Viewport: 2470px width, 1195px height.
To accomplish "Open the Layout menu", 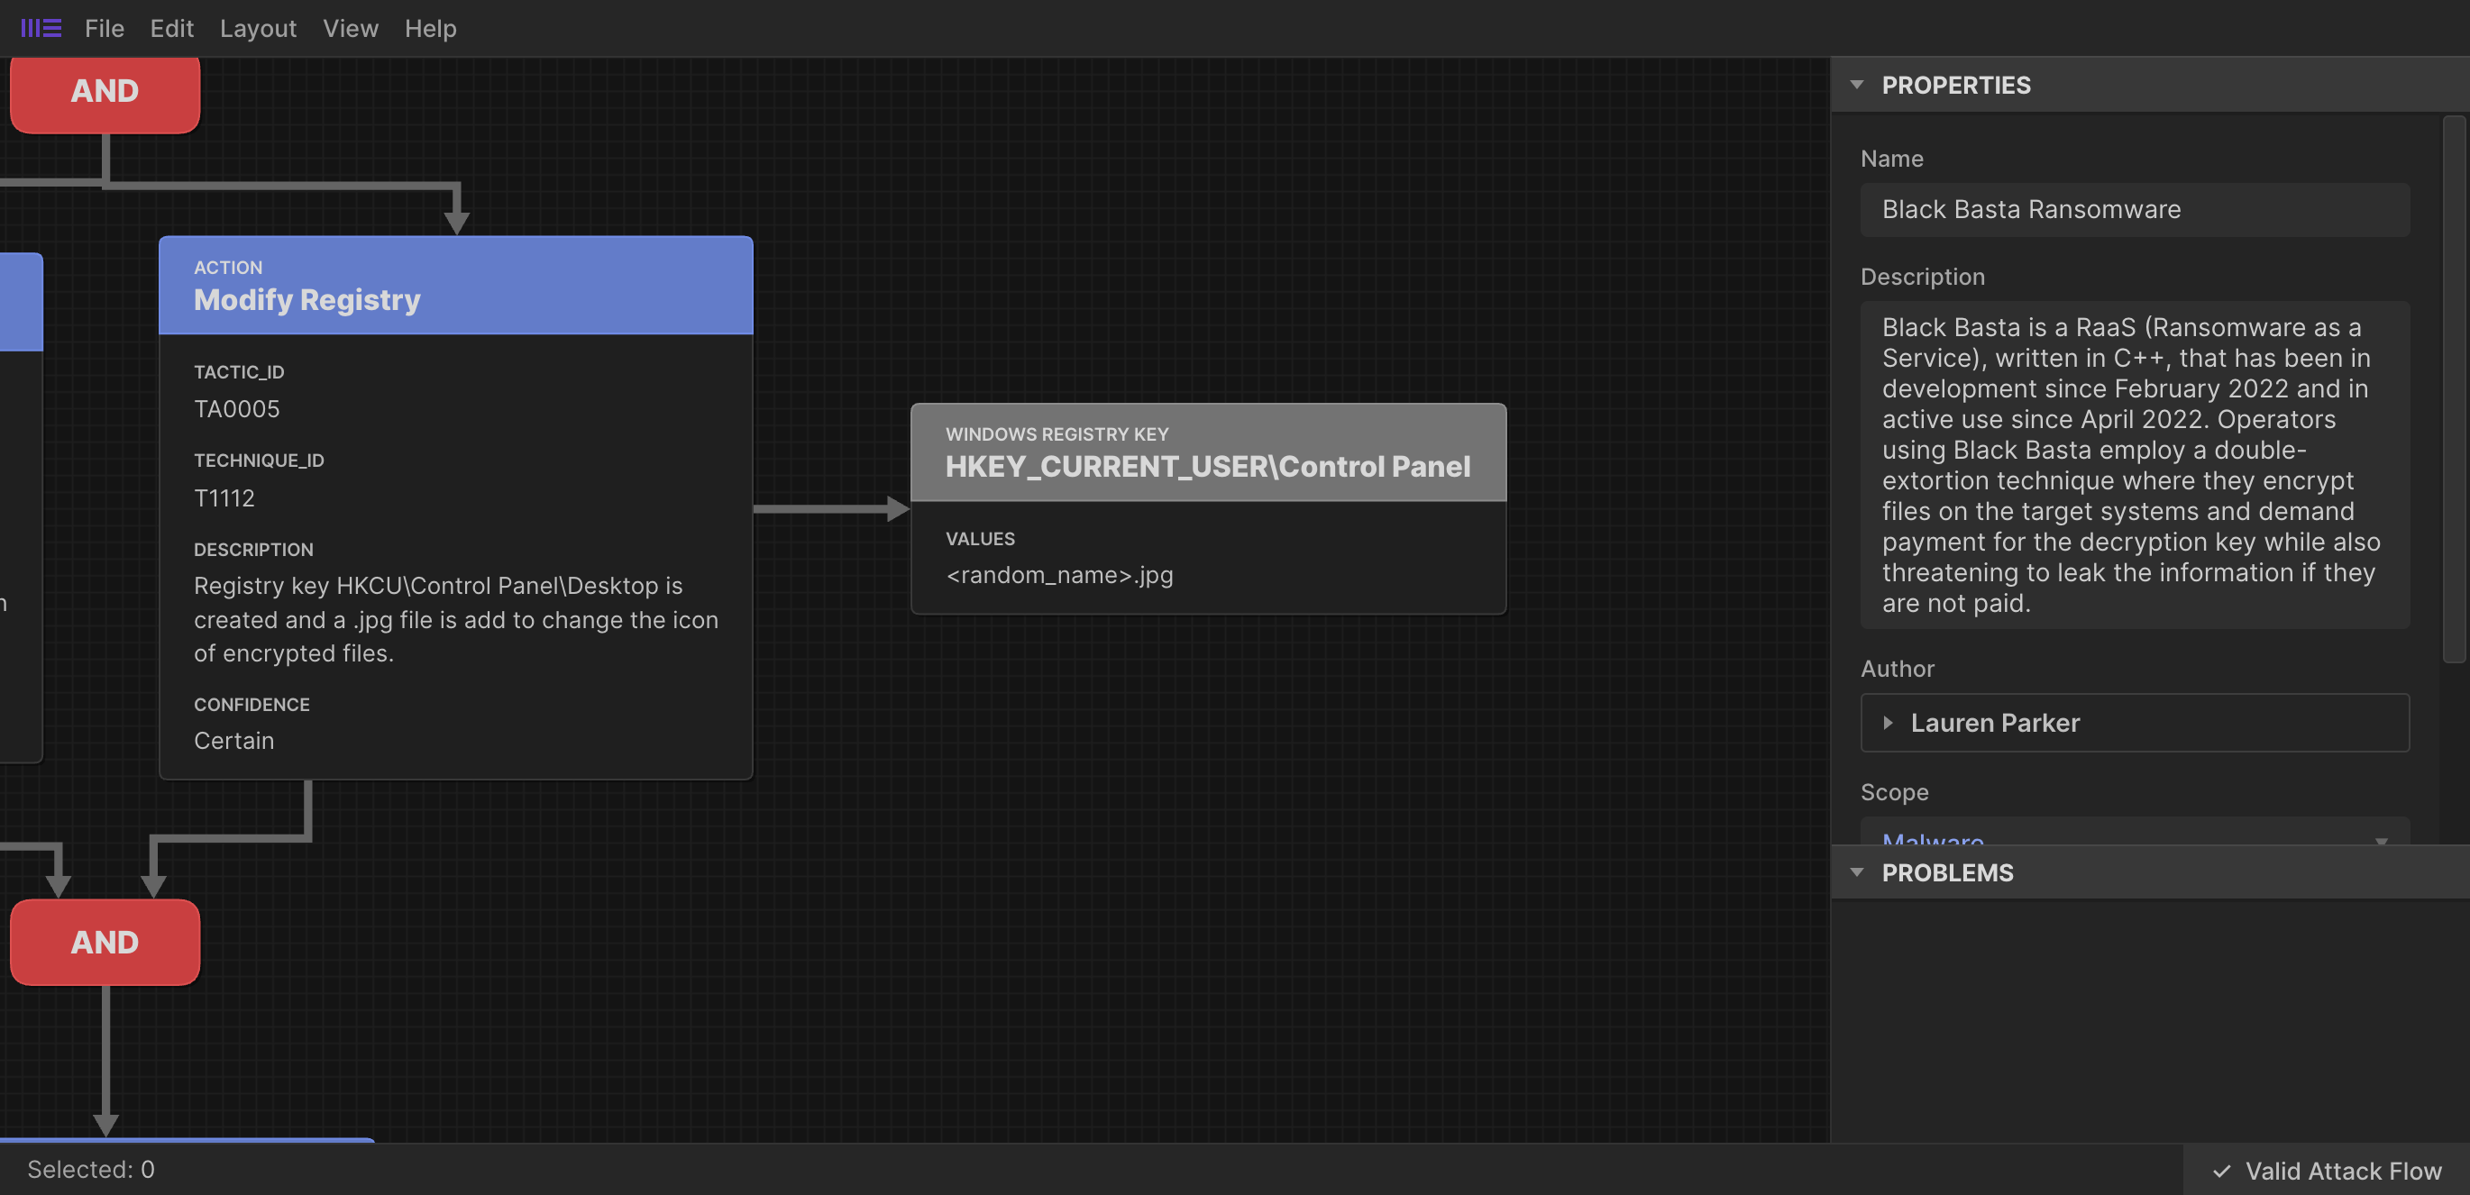I will coord(258,28).
